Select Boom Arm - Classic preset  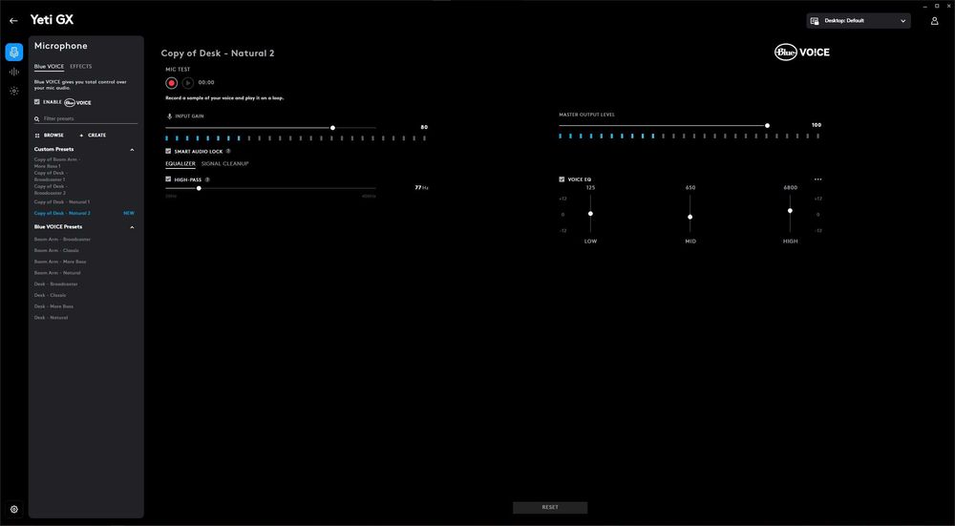[x=56, y=250]
